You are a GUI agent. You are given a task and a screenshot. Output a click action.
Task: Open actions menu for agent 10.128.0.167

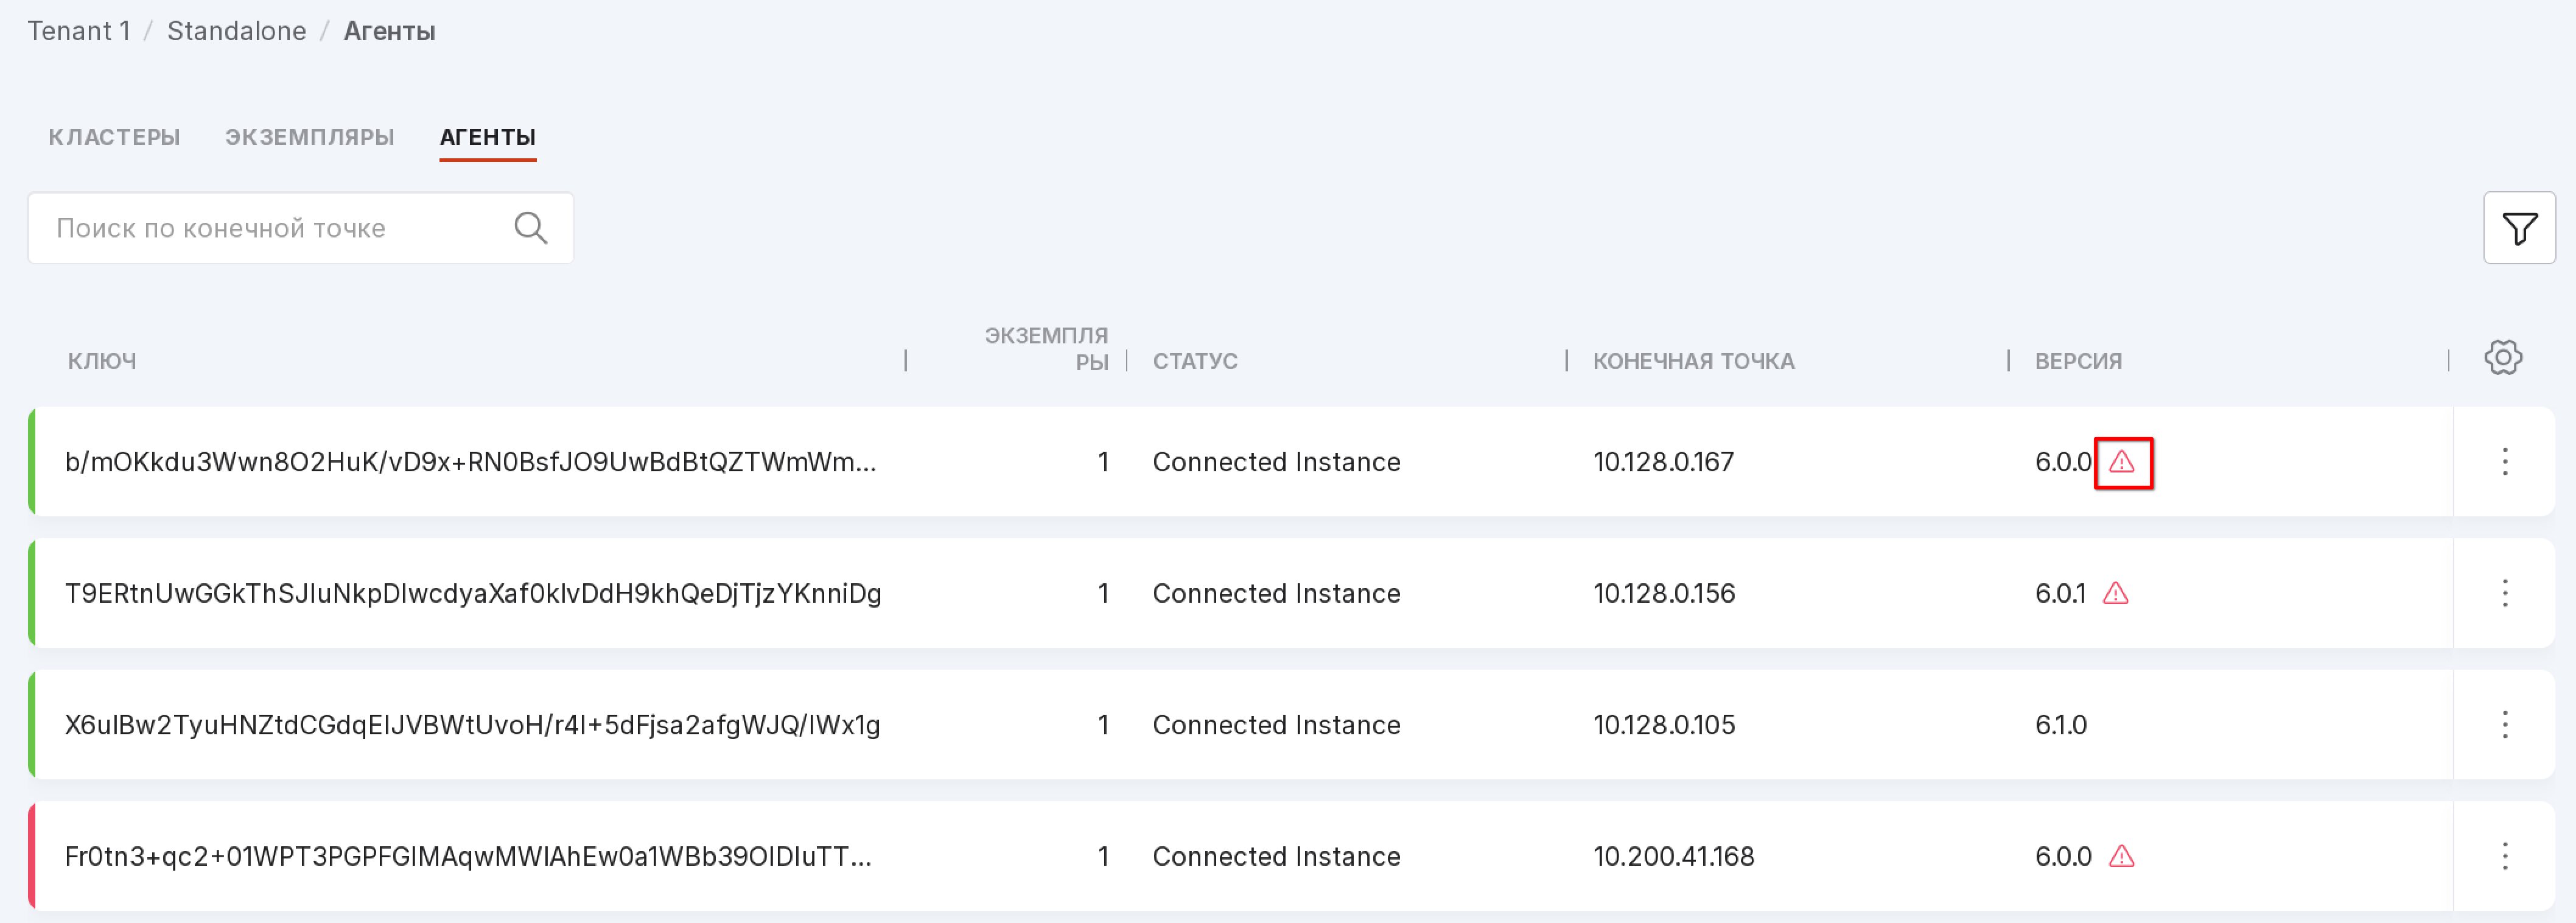click(x=2504, y=462)
